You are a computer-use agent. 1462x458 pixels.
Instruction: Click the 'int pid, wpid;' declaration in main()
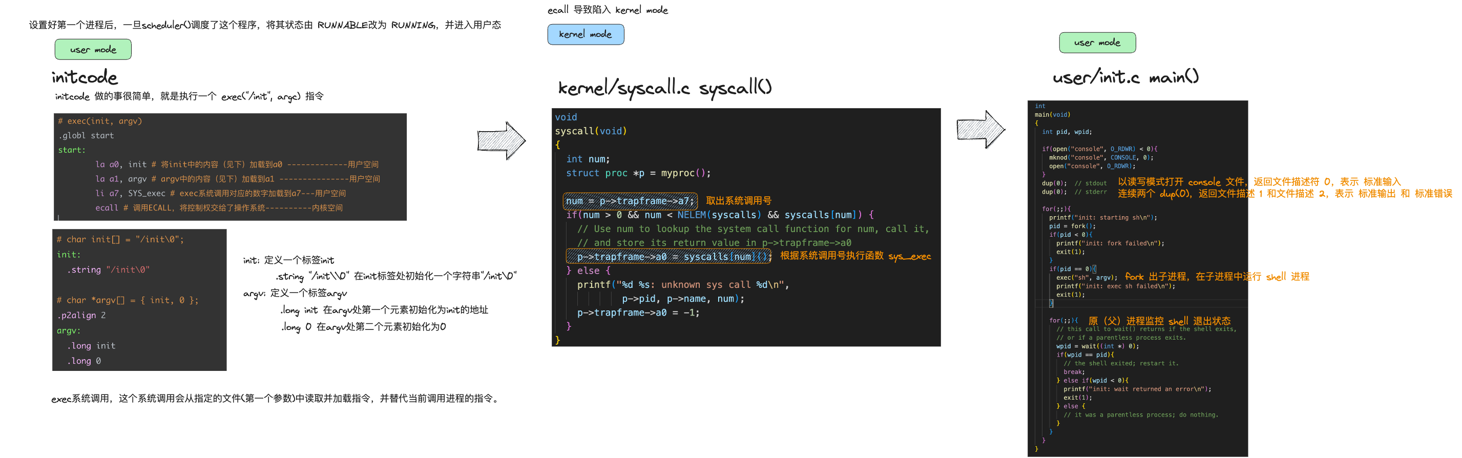click(1067, 132)
